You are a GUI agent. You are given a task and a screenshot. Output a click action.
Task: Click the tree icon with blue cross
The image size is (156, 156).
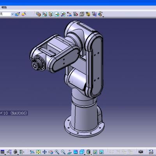[69, 14]
